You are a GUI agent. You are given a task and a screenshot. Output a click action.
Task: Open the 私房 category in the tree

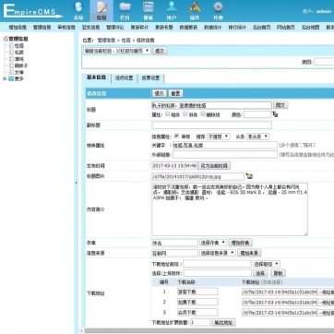point(19,53)
